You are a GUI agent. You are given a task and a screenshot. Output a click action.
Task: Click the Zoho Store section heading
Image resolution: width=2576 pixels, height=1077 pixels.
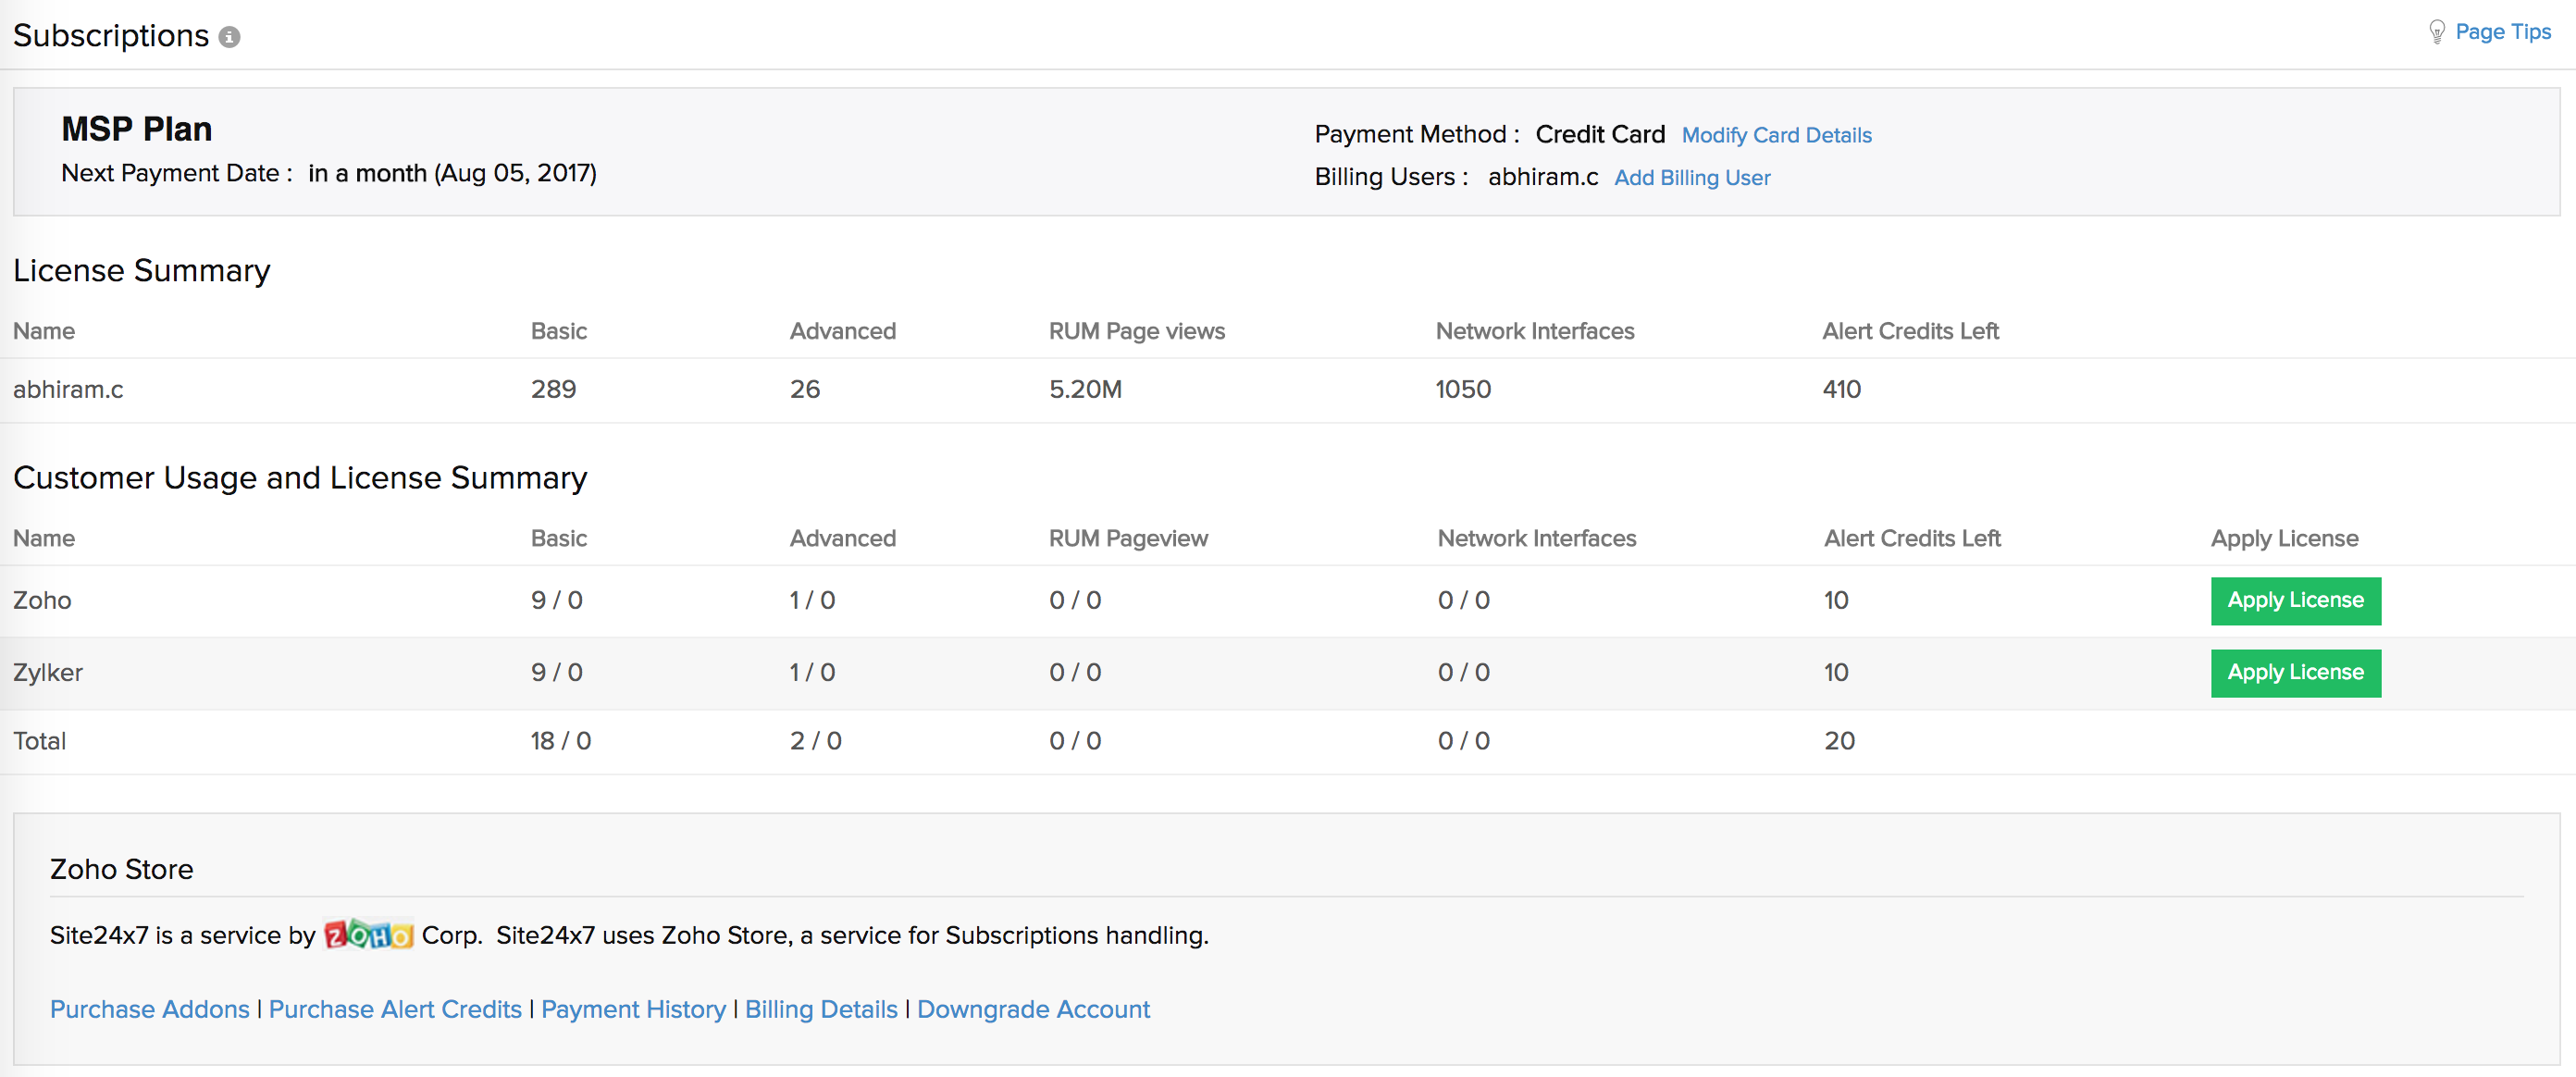click(122, 869)
